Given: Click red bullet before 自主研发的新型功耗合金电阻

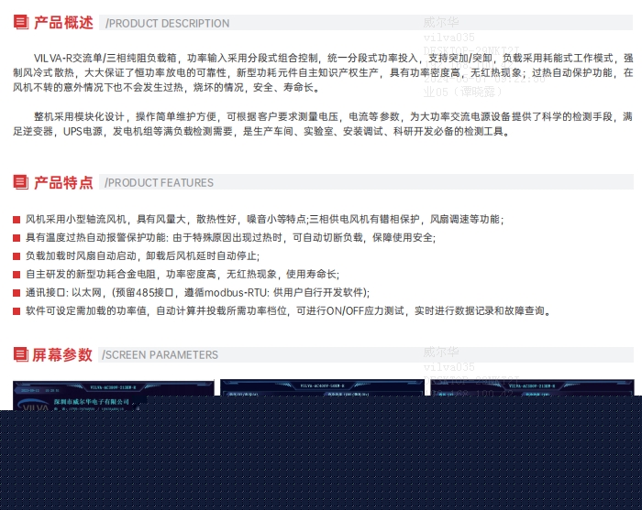Looking at the screenshot, I should tap(17, 275).
